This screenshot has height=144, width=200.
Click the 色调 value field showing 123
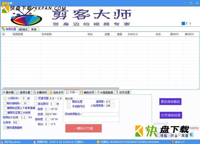[47, 114]
